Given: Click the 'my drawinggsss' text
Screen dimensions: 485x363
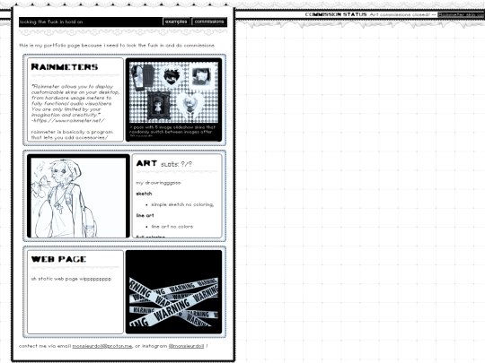Looking at the screenshot, I should [x=158, y=183].
